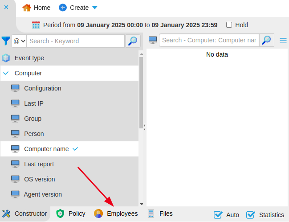The height and width of the screenshot is (222, 289).
Task: Click the filter funnel icon
Action: pos(5,41)
